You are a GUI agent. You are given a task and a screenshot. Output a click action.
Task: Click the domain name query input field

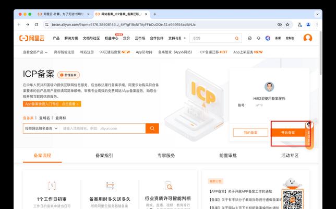click(103, 129)
